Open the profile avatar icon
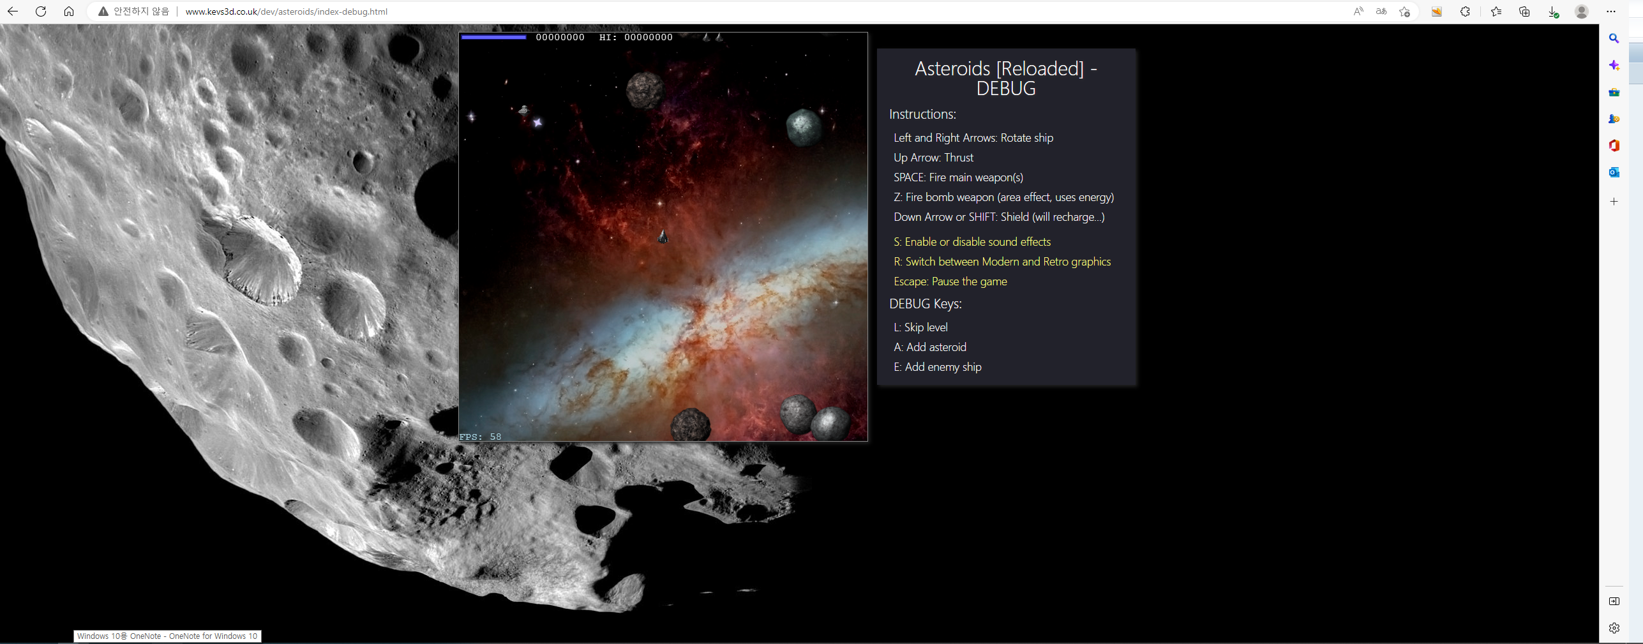This screenshot has height=644, width=1643. pos(1582,11)
